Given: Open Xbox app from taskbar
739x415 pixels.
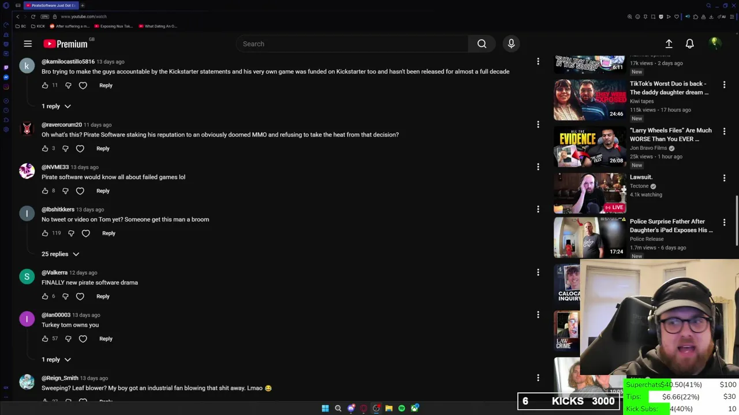Looking at the screenshot, I should [415, 409].
